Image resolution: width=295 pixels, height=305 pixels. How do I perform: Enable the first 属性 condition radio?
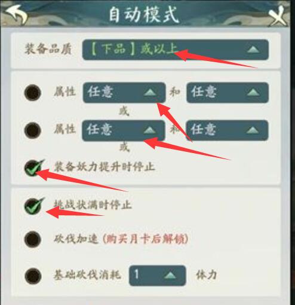point(32,93)
